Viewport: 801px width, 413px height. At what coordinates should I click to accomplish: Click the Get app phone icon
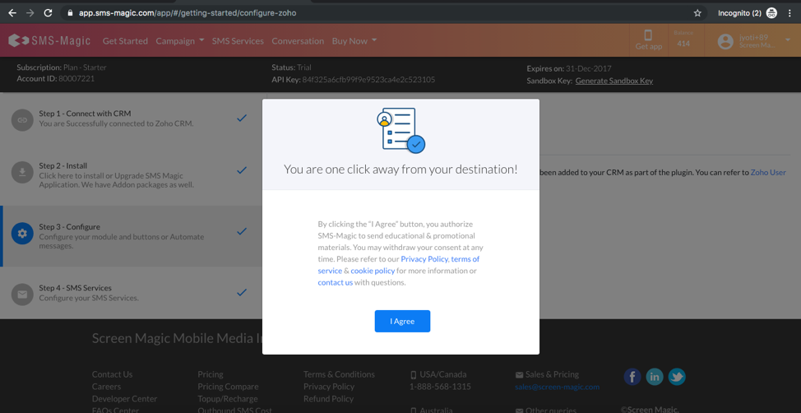point(648,35)
